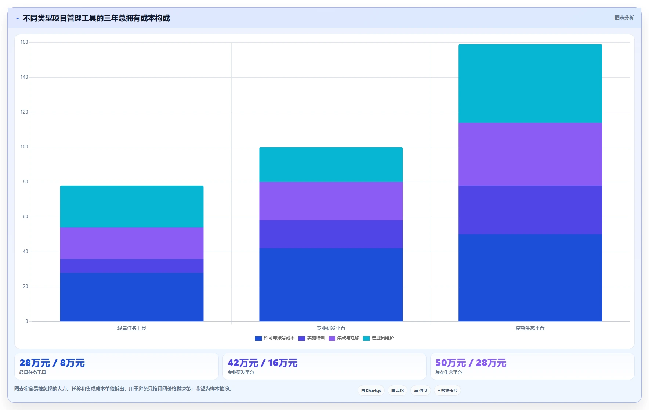Viewport: 649px width, 410px height.
Task: Toggle 集成与迁移 legend item
Action: [x=344, y=338]
